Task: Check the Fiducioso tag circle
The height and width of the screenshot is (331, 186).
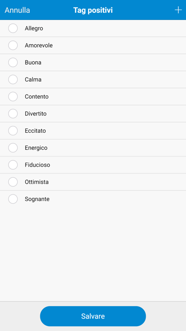Action: (x=13, y=165)
